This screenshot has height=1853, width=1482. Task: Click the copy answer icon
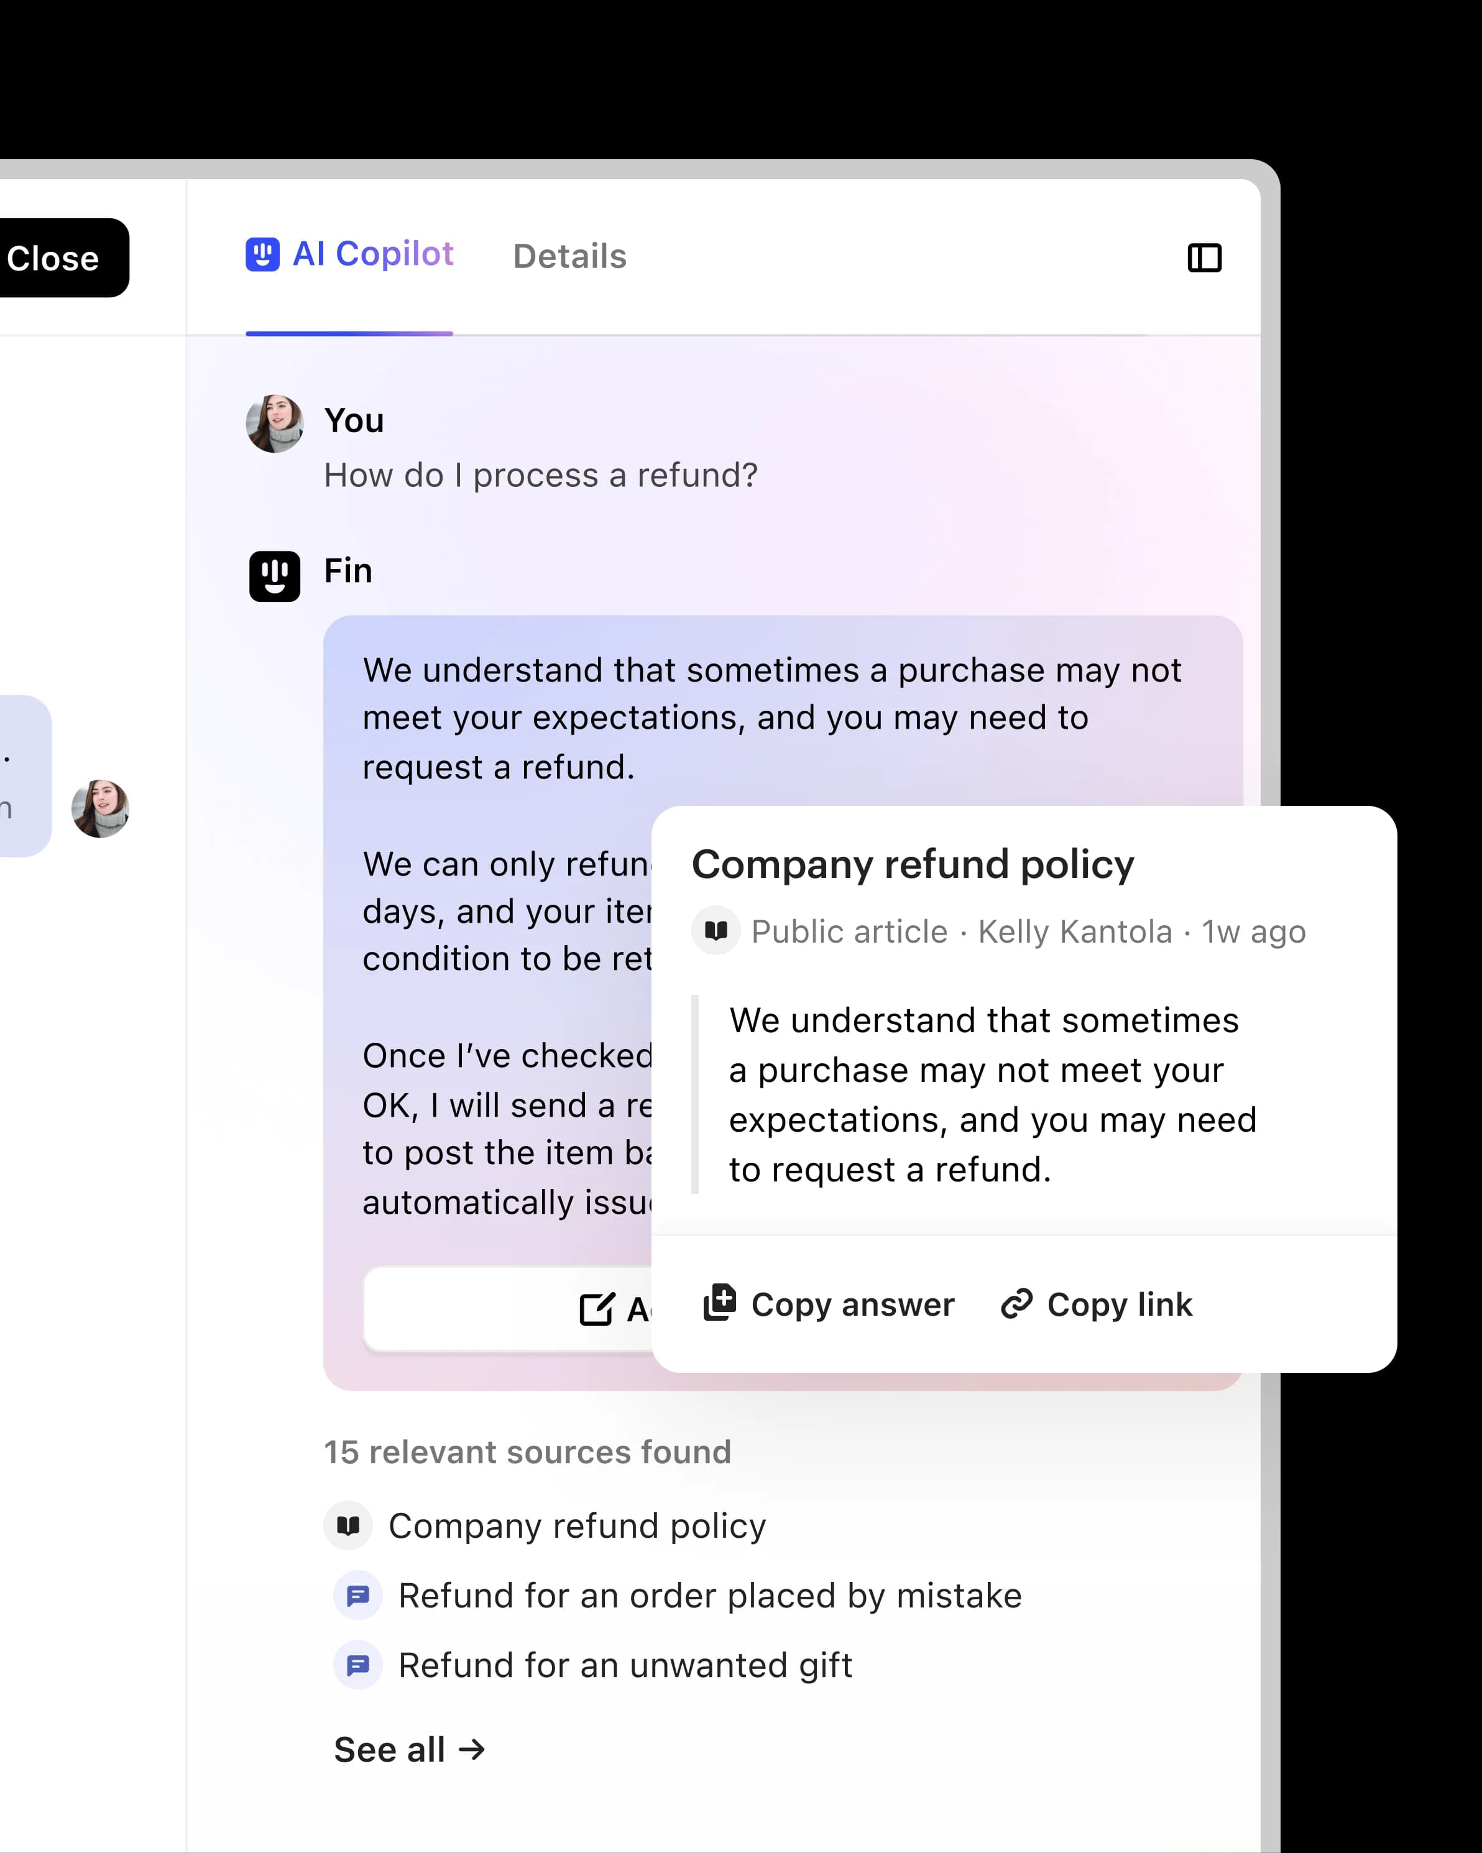click(x=720, y=1303)
